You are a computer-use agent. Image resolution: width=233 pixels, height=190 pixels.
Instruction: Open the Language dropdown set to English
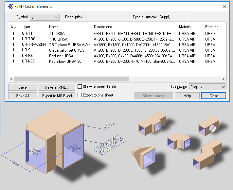tap(208, 87)
